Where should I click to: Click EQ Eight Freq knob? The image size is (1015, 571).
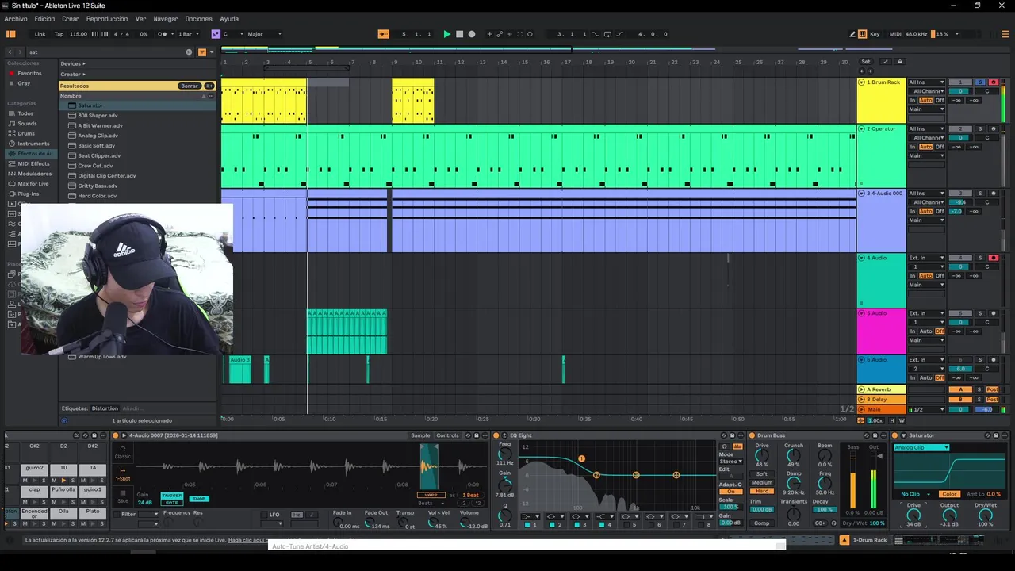(505, 454)
